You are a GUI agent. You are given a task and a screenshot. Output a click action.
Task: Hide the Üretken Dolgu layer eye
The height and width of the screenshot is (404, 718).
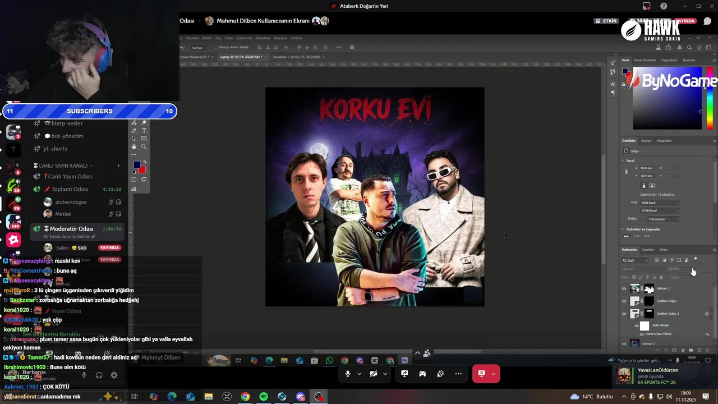(624, 301)
